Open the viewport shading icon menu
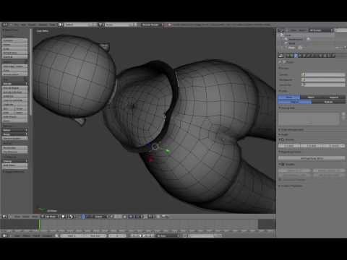347x260 pixels. [x=64, y=217]
